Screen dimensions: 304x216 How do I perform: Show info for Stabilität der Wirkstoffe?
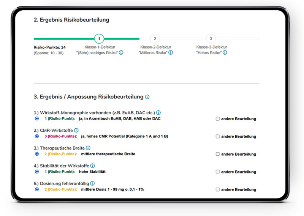[92, 166]
